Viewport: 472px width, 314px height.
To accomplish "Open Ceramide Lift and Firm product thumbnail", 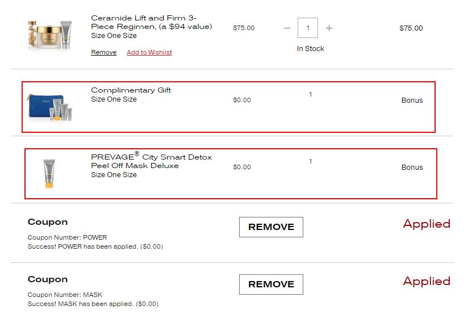I will pos(50,35).
